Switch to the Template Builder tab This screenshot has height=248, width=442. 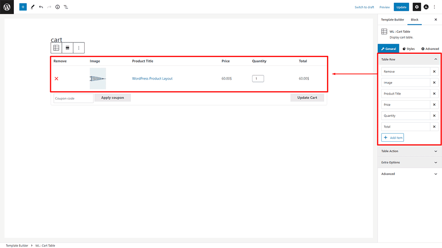click(x=392, y=20)
